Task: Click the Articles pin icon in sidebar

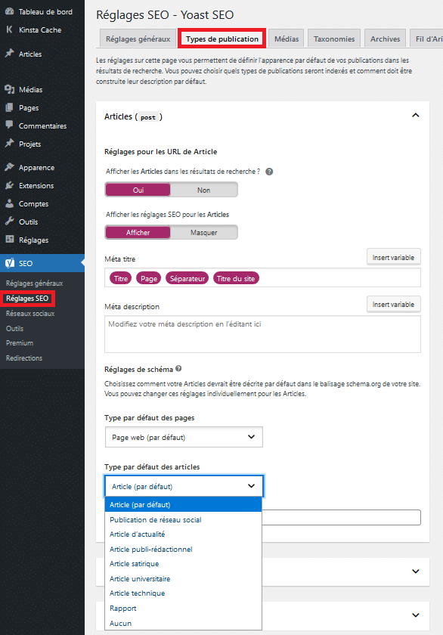Action: tap(9, 54)
